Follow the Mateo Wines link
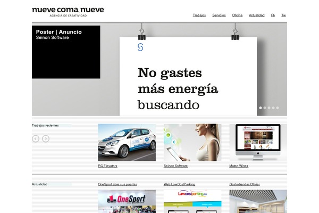Screen dimensions: 319x213 [239, 166]
